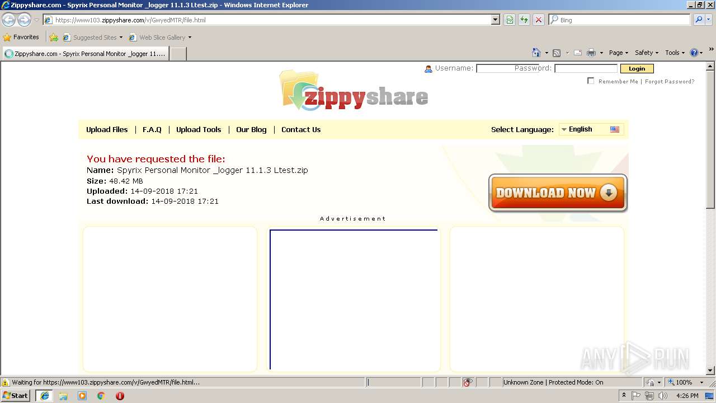Click the file name Spyrix Personal Monitor text
This screenshot has height=403, width=716.
coord(213,170)
